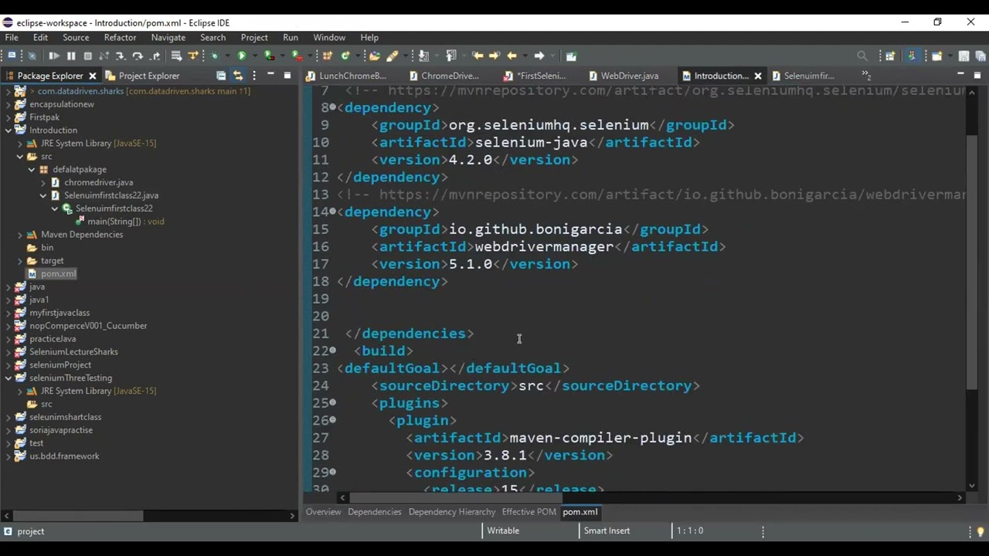Click the External Tools run icon
The image size is (989, 556).
(297, 56)
